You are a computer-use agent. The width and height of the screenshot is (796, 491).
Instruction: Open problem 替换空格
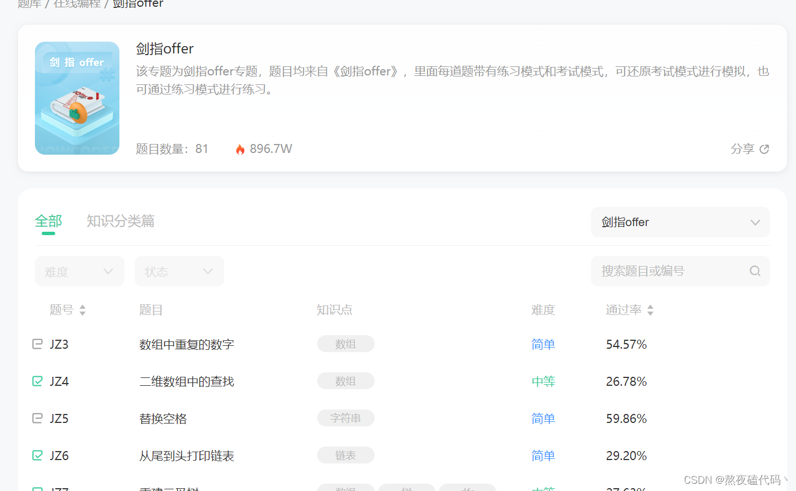163,418
